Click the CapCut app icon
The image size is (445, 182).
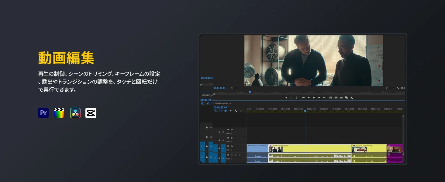(91, 113)
